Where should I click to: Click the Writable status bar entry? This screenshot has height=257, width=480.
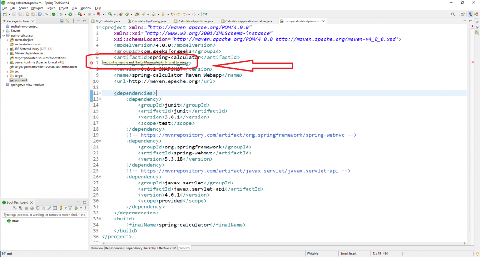[313, 254]
